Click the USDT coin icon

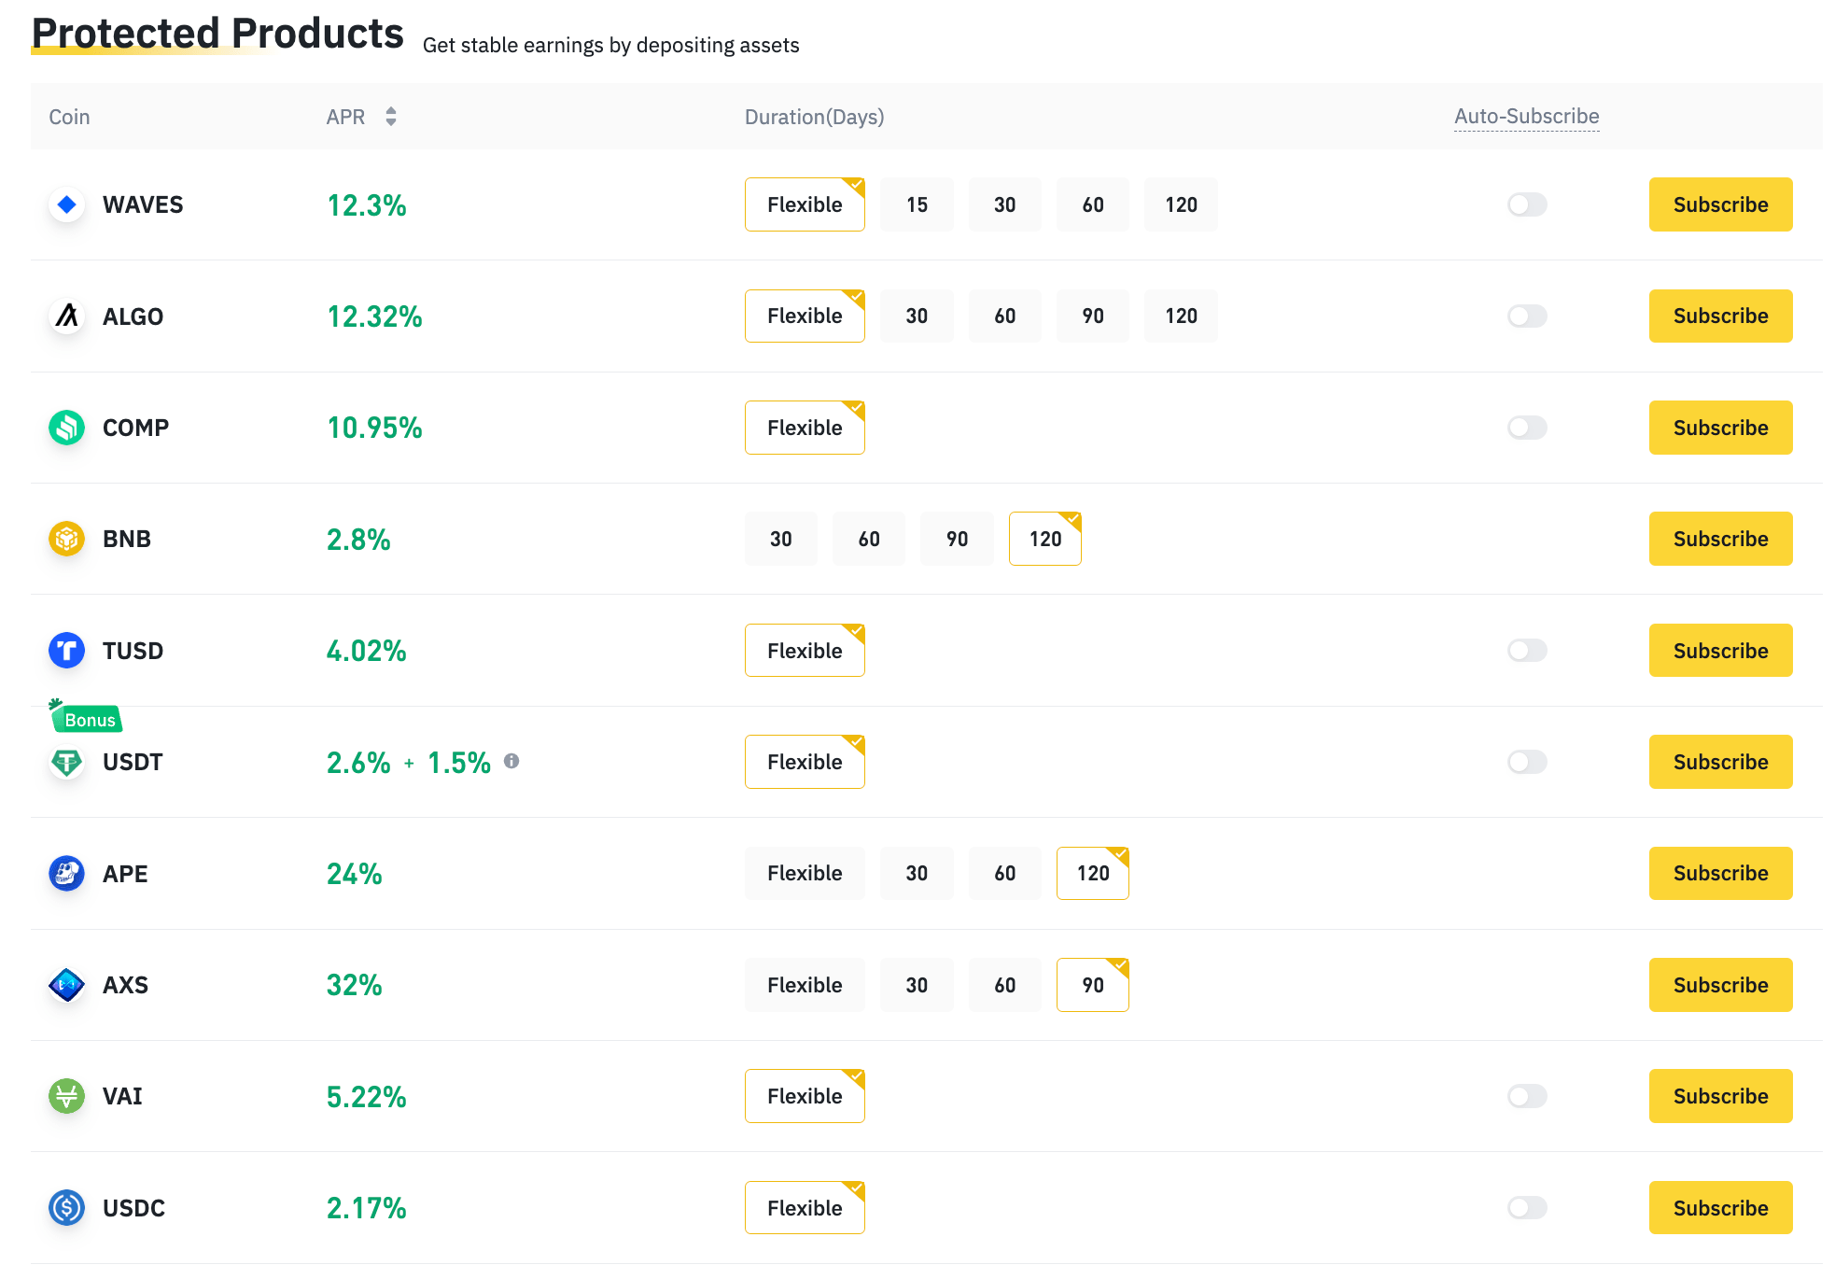click(66, 762)
